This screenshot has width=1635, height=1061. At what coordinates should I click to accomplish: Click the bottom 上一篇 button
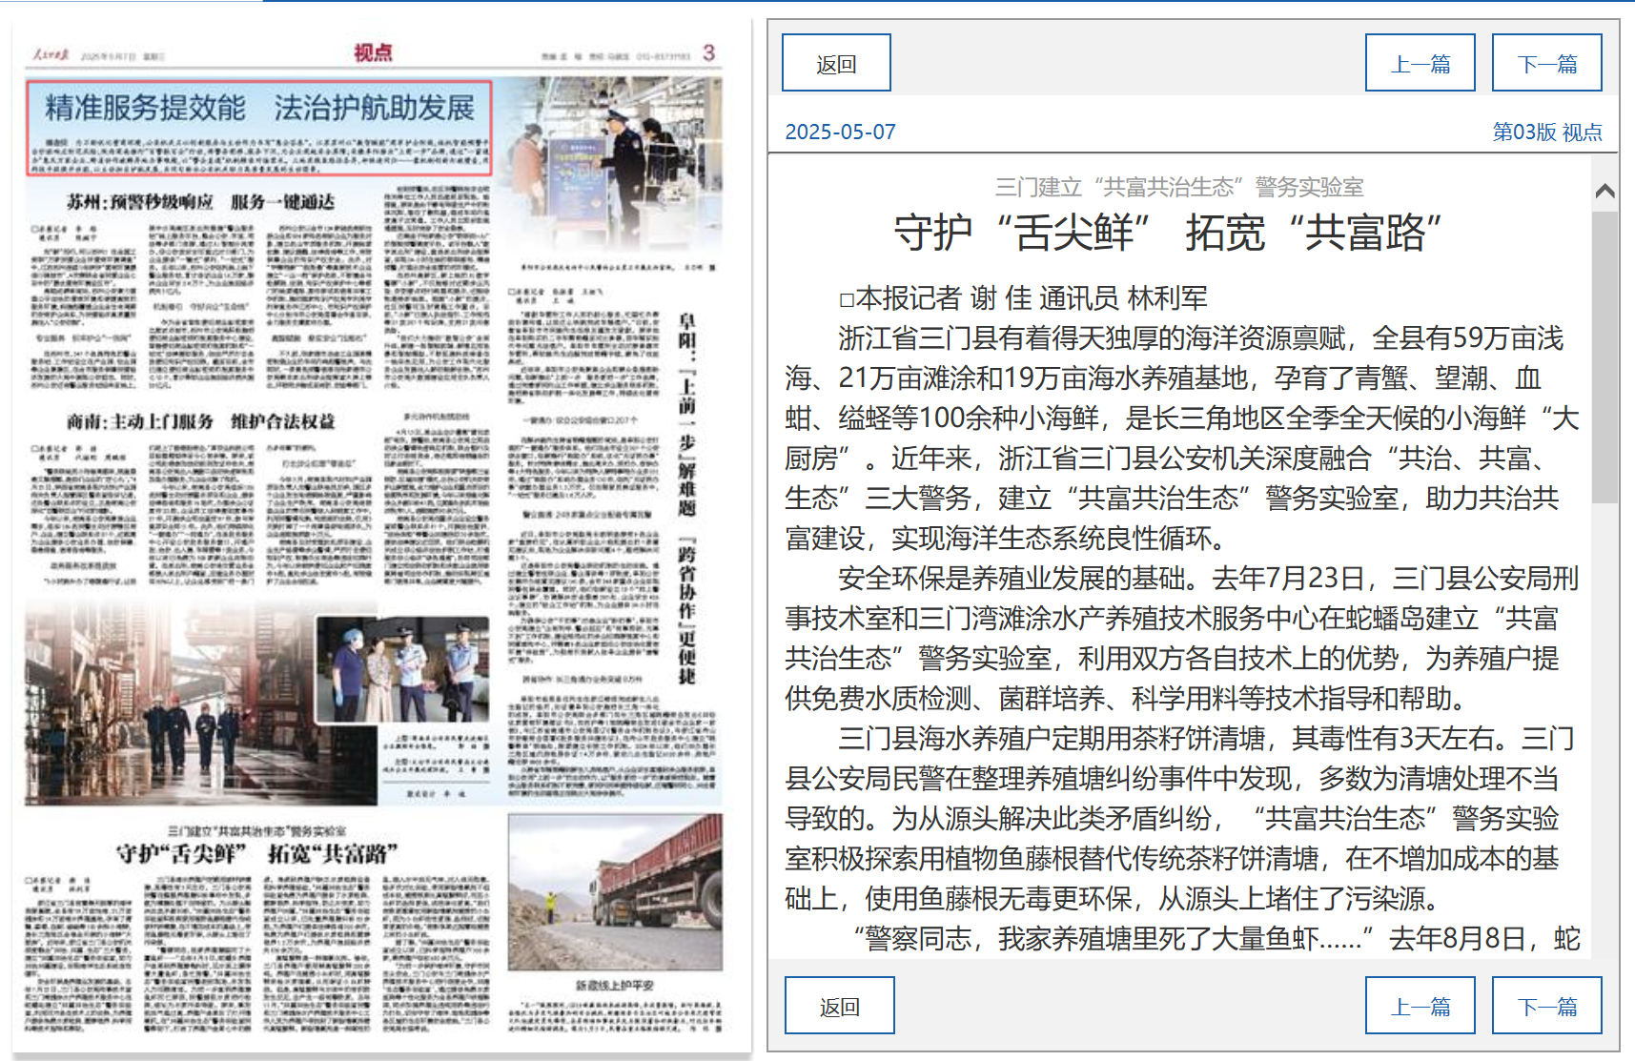[1420, 1006]
